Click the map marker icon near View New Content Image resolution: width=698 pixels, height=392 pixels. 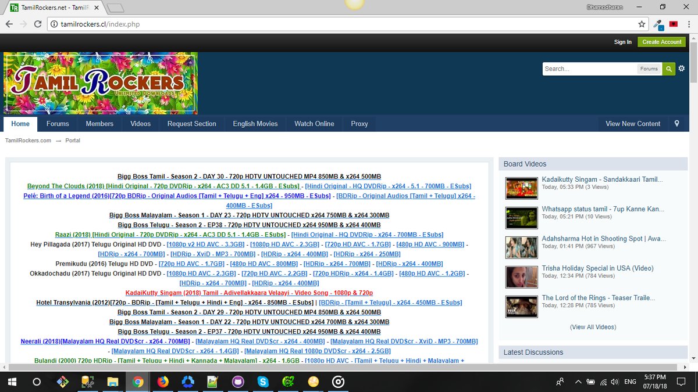tap(676, 123)
